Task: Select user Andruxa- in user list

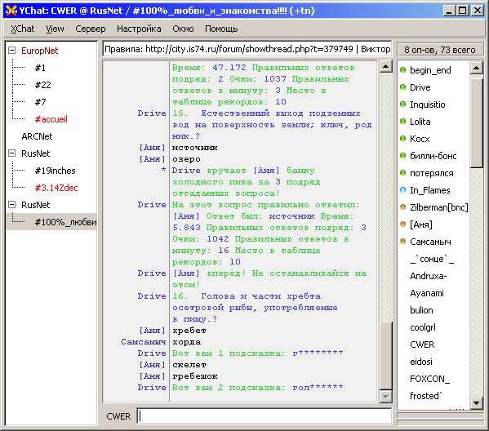Action: pyautogui.click(x=429, y=276)
